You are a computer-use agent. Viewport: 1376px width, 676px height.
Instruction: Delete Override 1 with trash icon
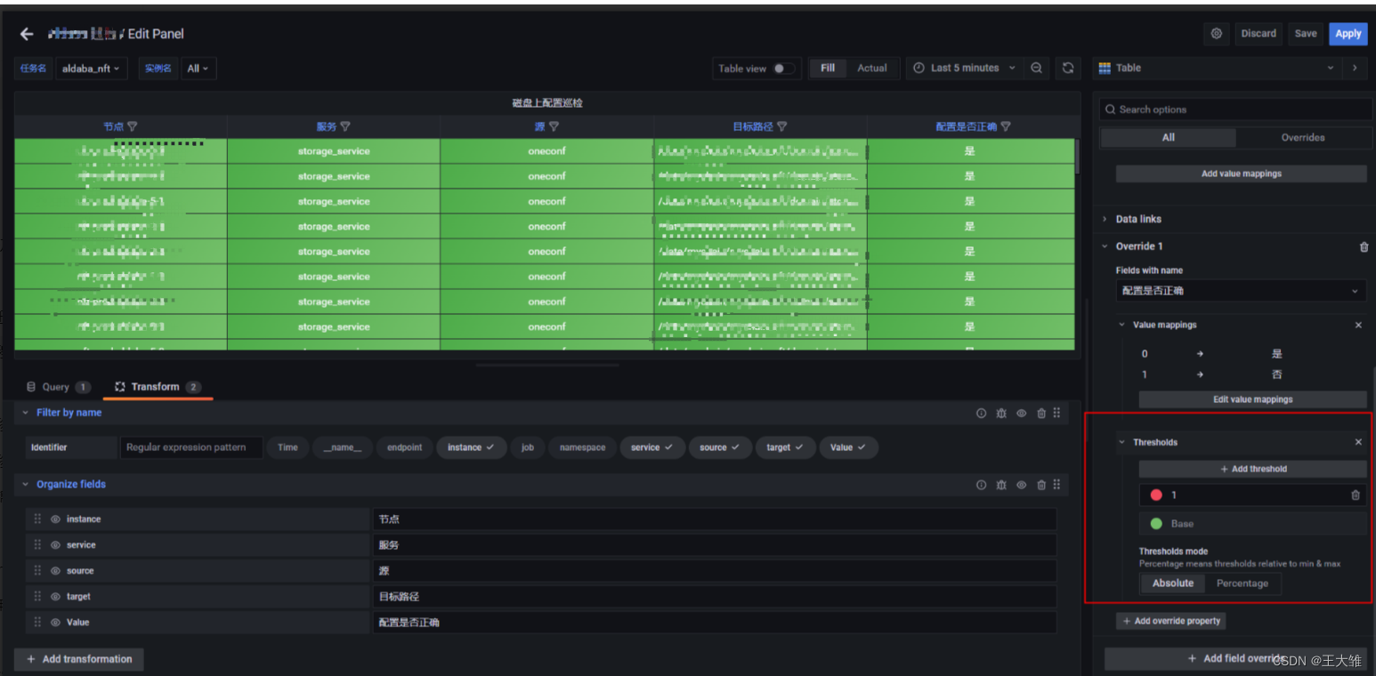1364,247
